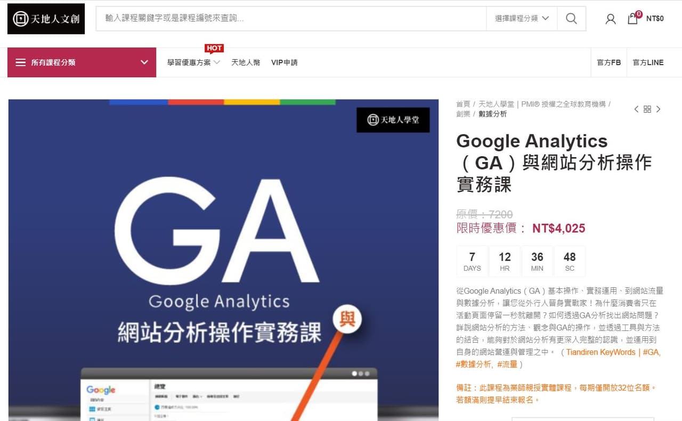Click the hamburger menu icon

[21, 62]
